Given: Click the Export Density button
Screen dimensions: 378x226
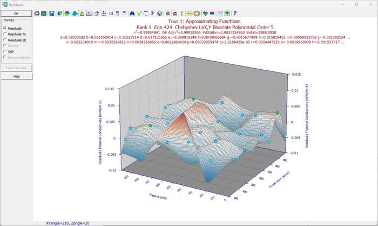Looking at the screenshot, I should pos(17,68).
